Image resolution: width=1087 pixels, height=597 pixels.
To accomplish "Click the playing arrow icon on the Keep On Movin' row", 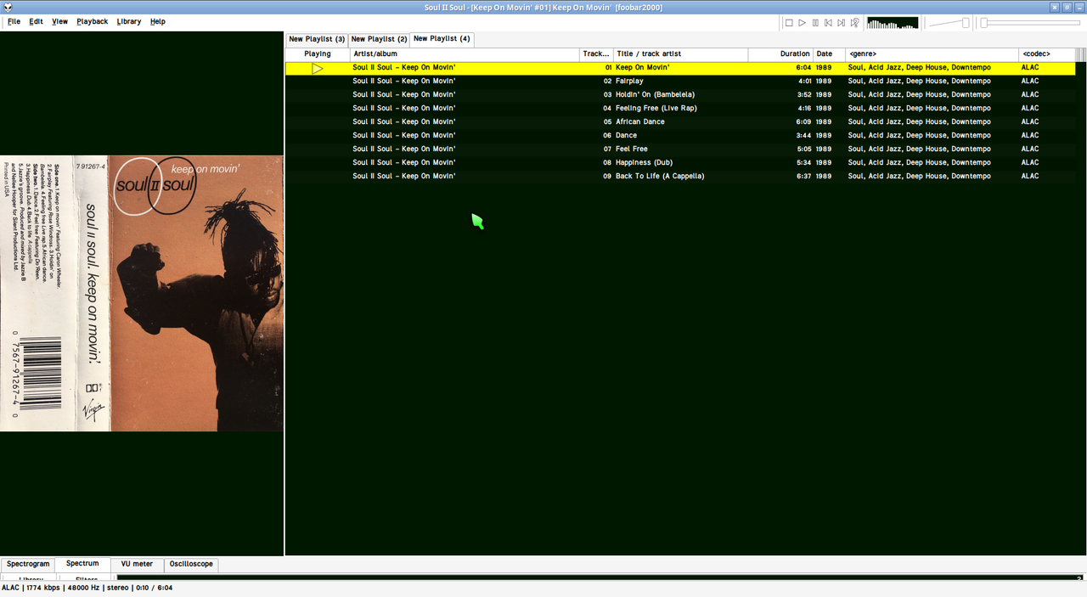I will pyautogui.click(x=318, y=68).
